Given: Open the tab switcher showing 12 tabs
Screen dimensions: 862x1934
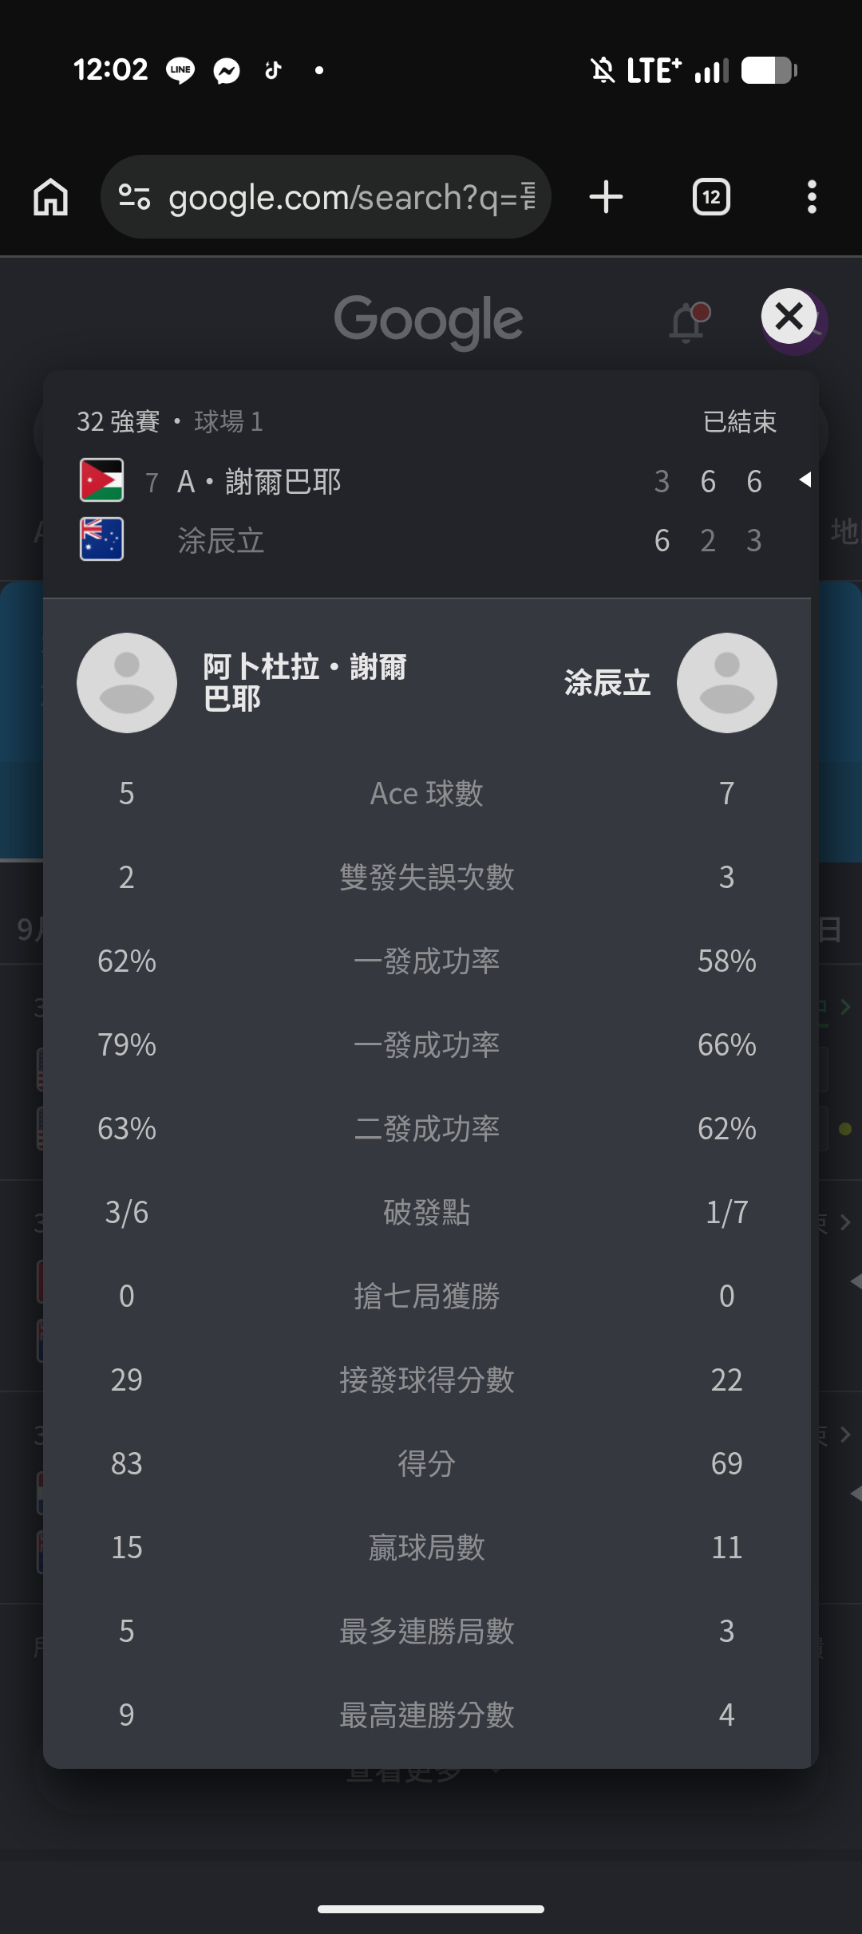Looking at the screenshot, I should tap(711, 197).
